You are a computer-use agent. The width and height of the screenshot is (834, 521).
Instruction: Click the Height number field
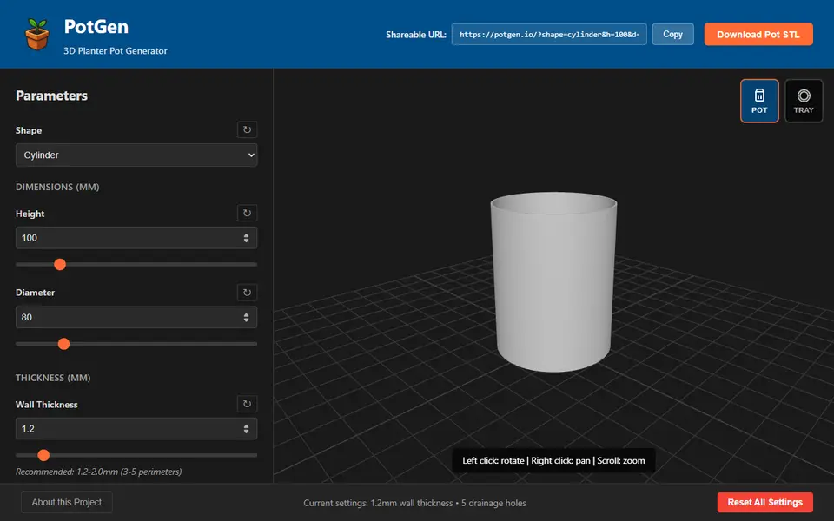[x=136, y=238]
